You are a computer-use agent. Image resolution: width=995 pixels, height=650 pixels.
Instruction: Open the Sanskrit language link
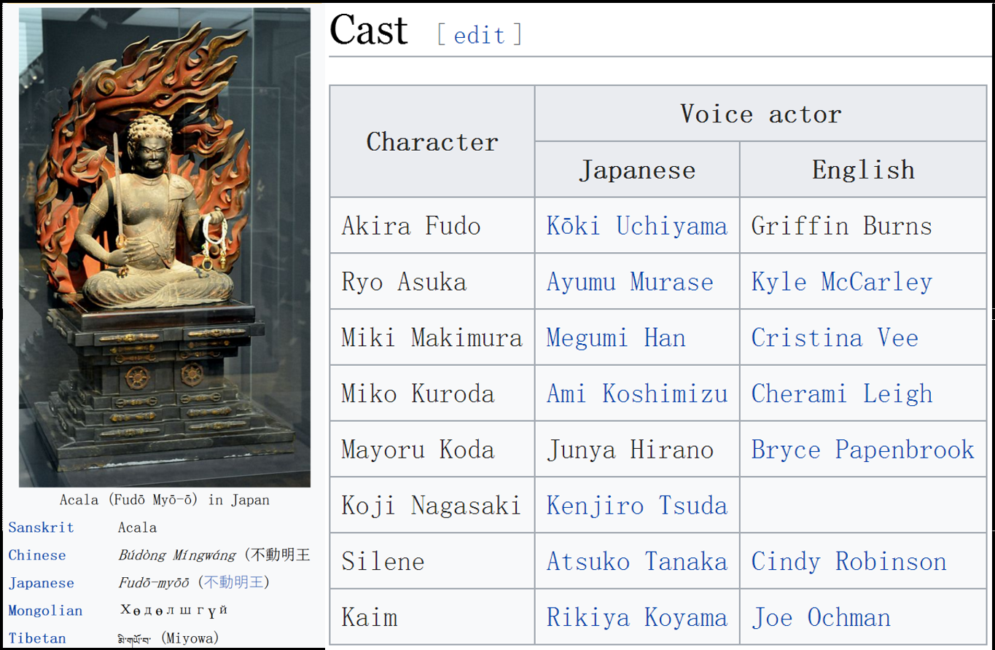tap(41, 528)
